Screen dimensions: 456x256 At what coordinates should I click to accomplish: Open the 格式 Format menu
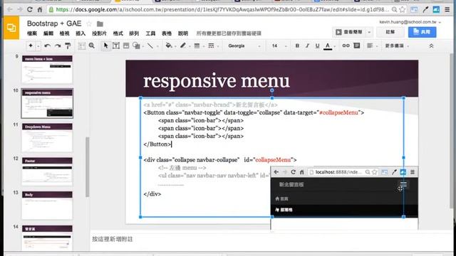click(x=118, y=33)
